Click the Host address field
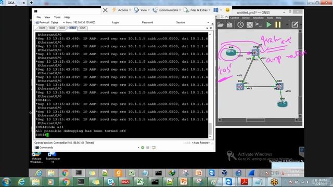The height and width of the screenshot is (187, 333). [84, 22]
